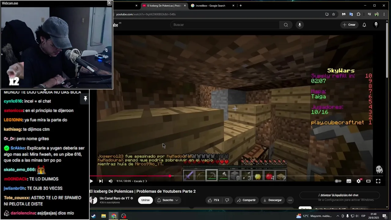Screen dimensions: 391x220
Task: Like the video with 75 k likes
Action: coord(214,200)
